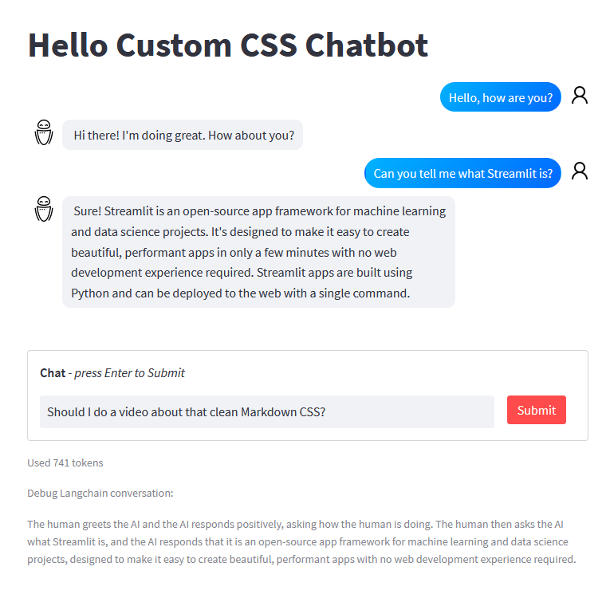610x610 pixels.
Task: Select the "Hello, how are you?" blue bubble
Action: (500, 97)
